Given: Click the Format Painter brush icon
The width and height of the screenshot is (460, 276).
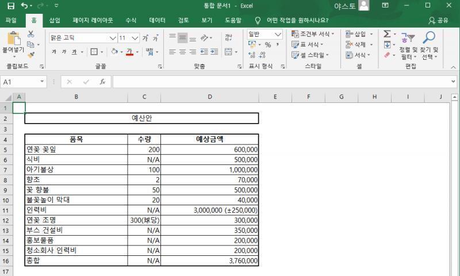Looking at the screenshot, I should coord(30,55).
